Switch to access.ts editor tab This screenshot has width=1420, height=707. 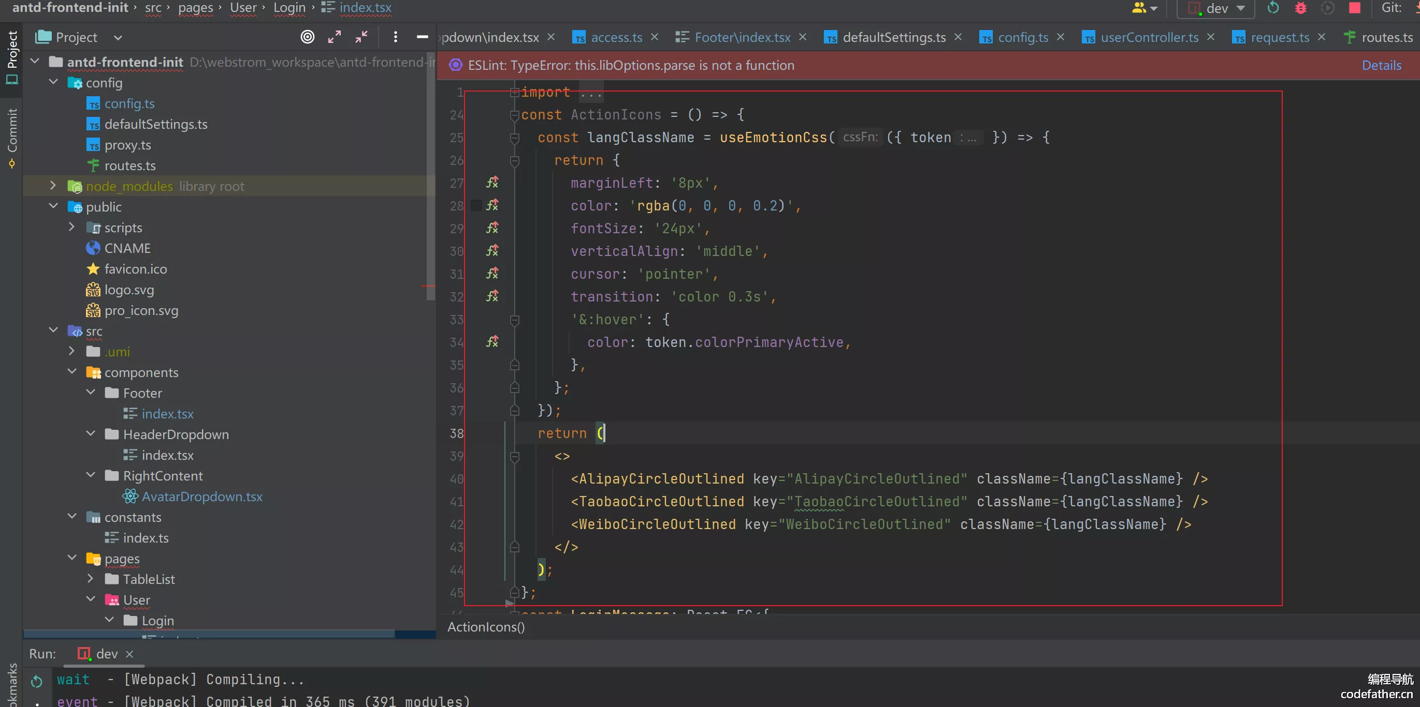tap(616, 37)
